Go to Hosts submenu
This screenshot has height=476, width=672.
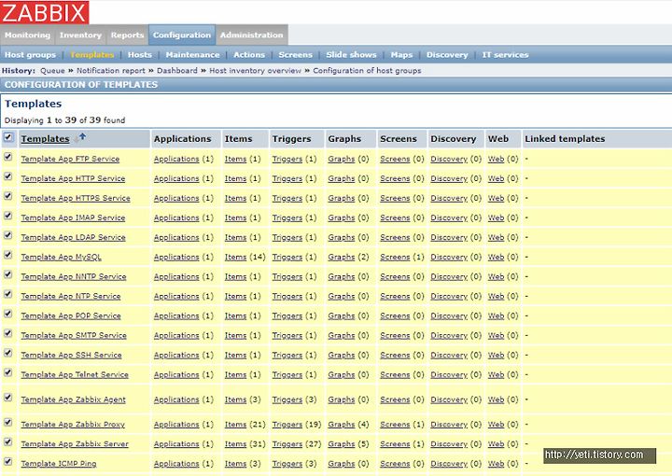[140, 55]
